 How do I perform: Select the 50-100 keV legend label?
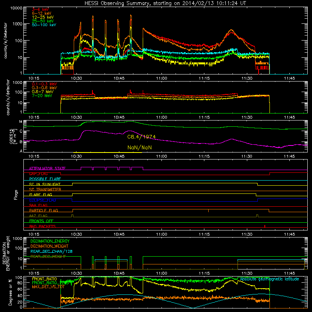point(44,25)
